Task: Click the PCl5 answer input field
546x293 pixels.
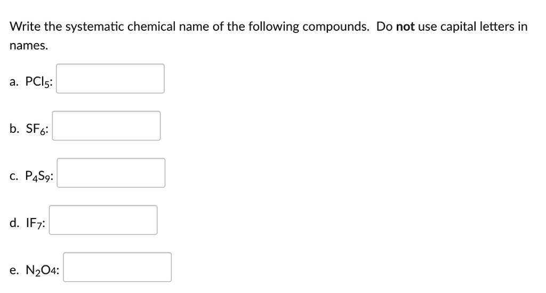Action: pos(110,79)
